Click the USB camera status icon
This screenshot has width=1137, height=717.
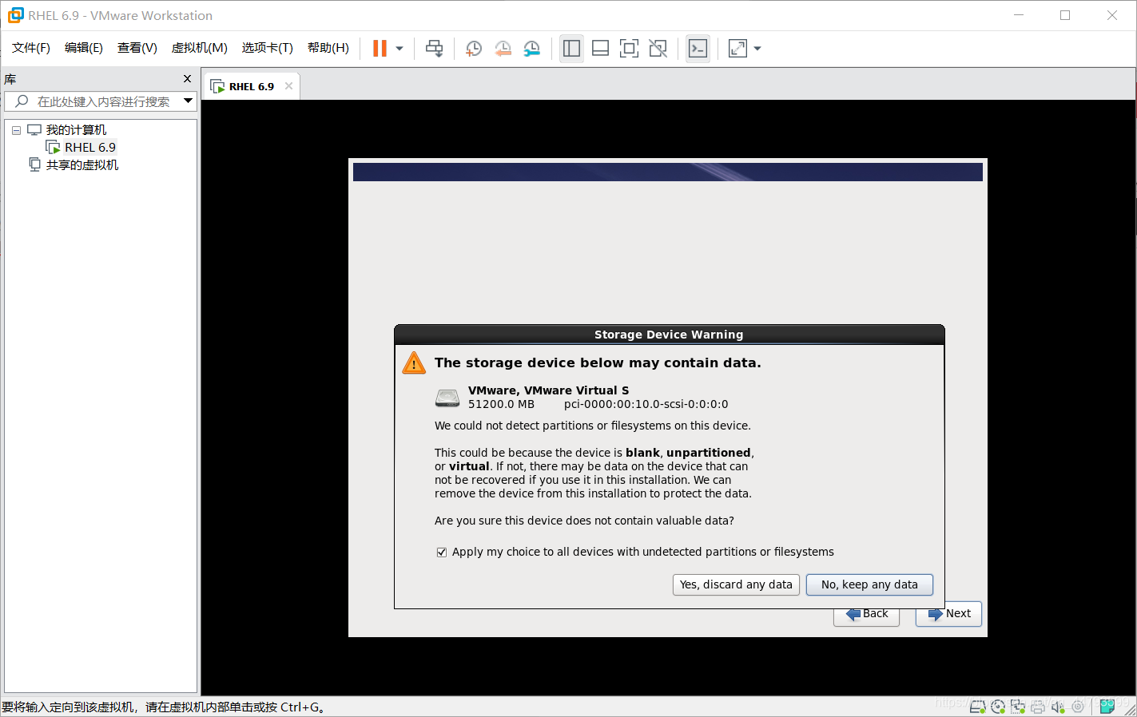click(x=1078, y=706)
